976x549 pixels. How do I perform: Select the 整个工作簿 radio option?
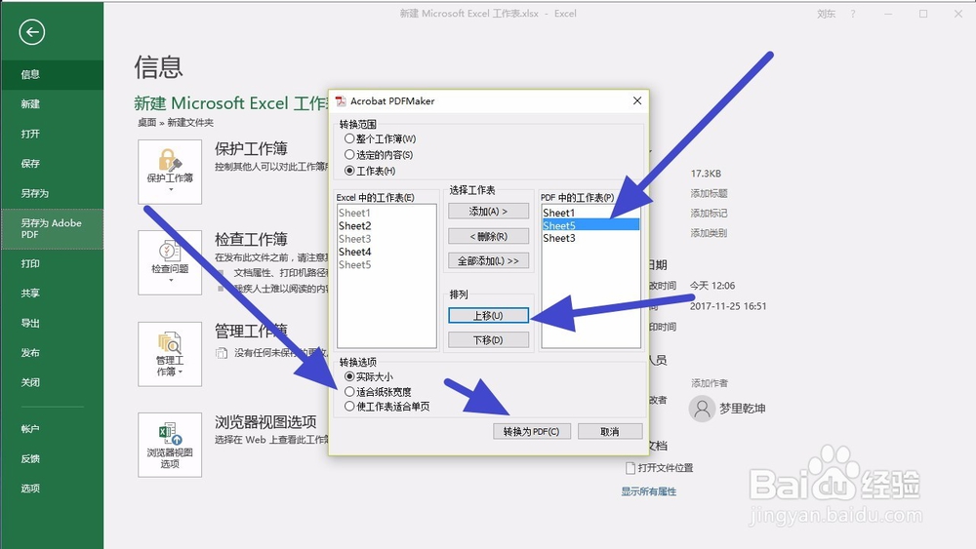380,138
